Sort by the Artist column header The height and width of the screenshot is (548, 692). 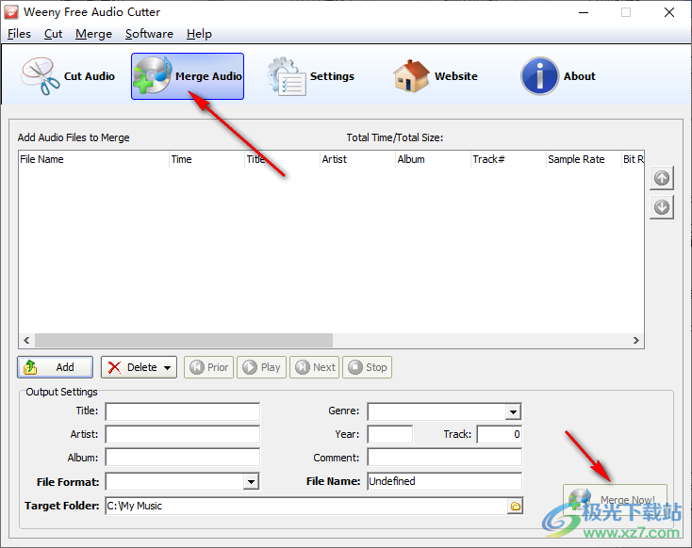click(356, 159)
